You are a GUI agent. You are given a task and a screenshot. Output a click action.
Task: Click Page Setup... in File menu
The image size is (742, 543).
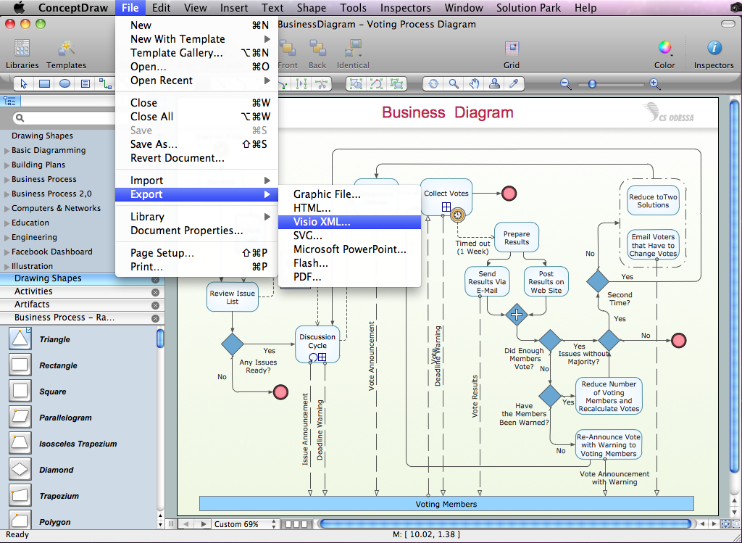162,253
